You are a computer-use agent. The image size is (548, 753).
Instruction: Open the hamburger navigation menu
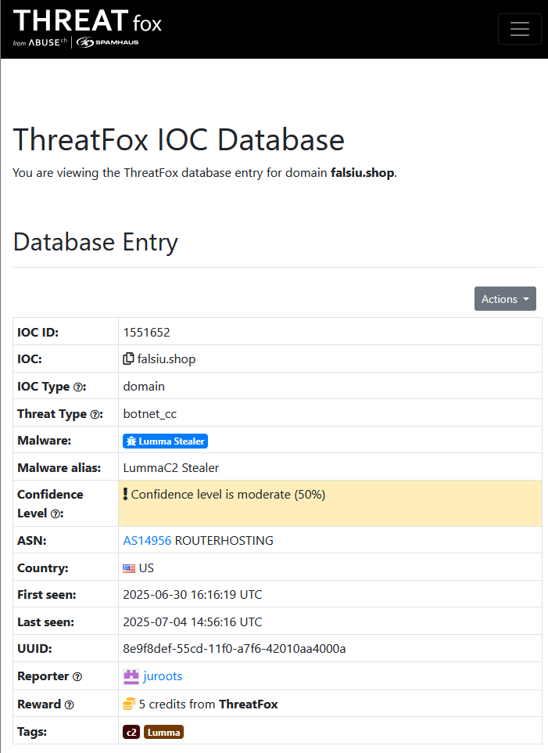coord(519,29)
